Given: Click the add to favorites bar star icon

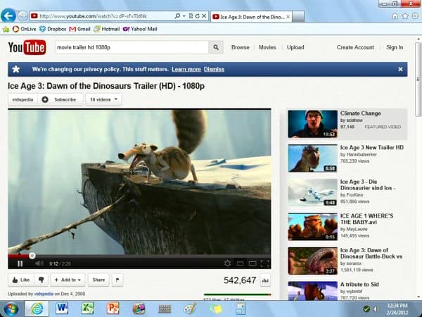Looking at the screenshot, I should pyautogui.click(x=6, y=29).
